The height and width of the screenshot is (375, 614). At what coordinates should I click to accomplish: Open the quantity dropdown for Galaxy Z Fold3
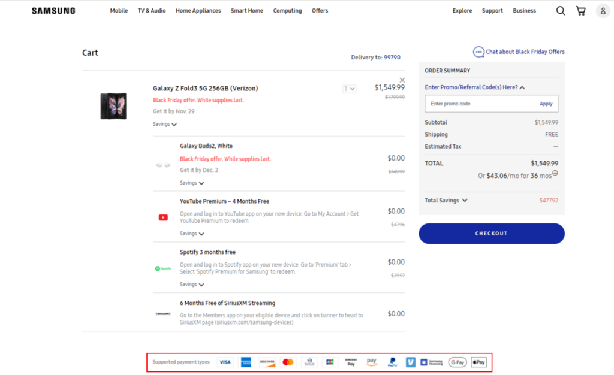[x=350, y=89]
